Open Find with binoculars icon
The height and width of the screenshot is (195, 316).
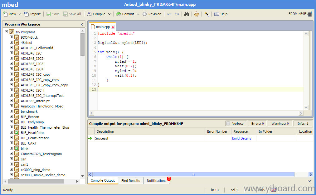(187, 14)
